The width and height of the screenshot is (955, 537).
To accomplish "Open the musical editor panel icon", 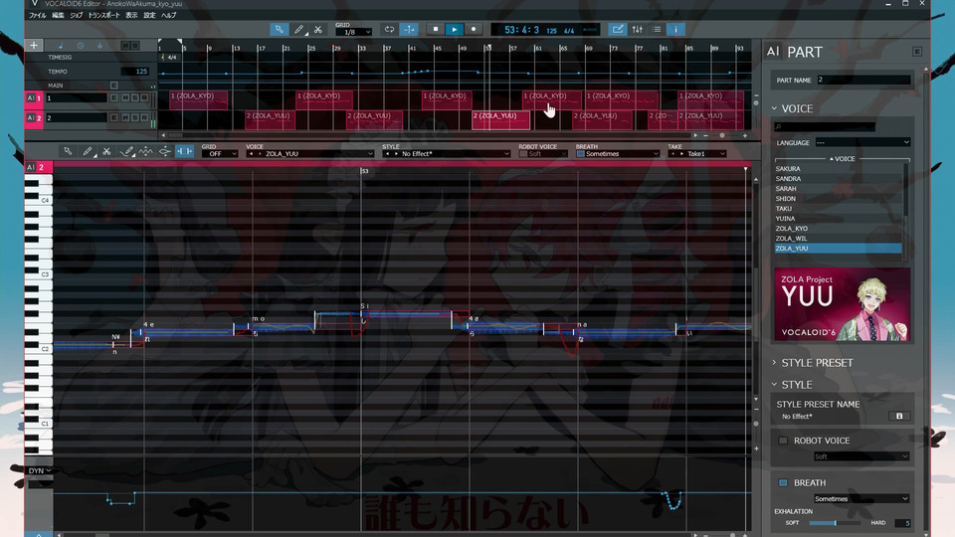I will coord(617,29).
